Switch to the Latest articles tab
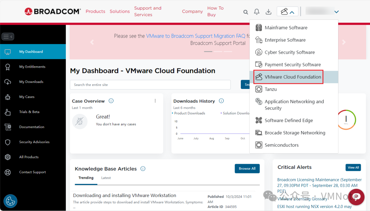Screen dimensions: 370x211 pyautogui.click(x=106, y=178)
